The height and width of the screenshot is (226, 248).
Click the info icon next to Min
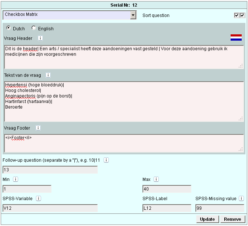click(16, 179)
